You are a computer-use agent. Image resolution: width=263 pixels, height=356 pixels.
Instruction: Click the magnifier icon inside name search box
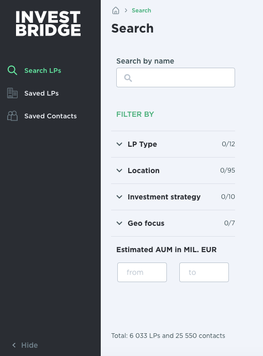pos(128,78)
